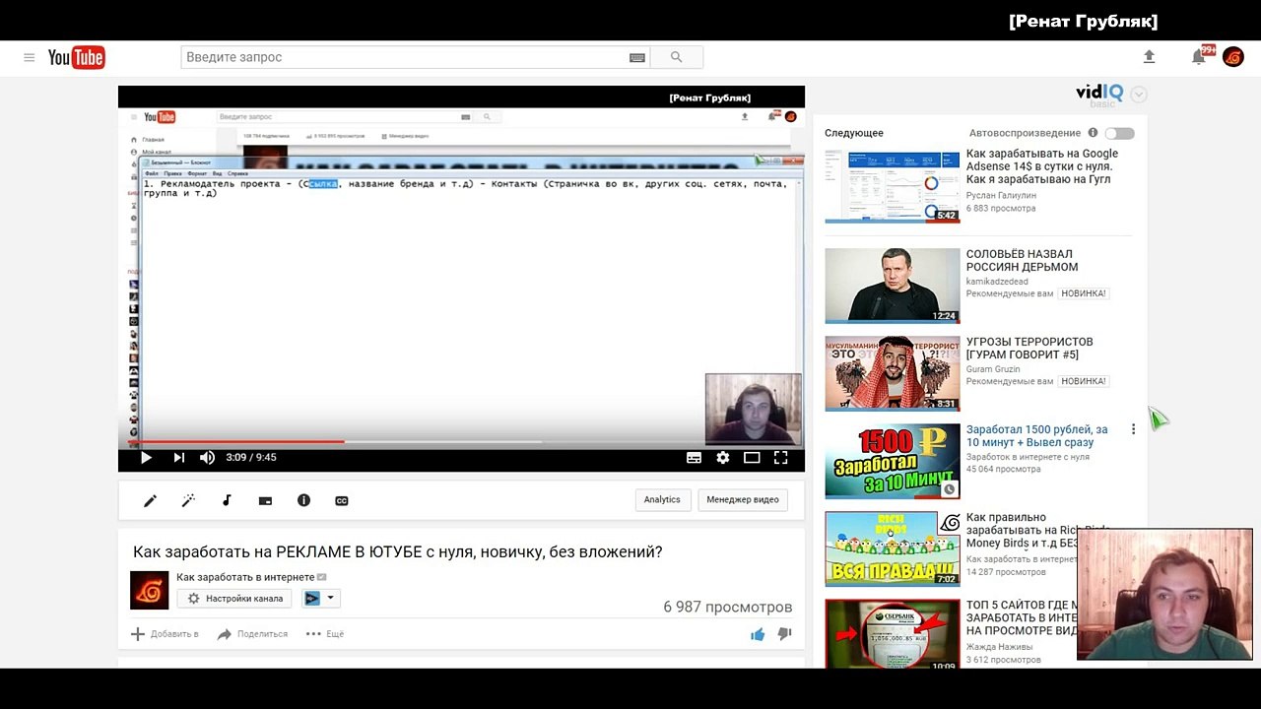Viewport: 1261px width, 709px height.
Task: Open the end screen and annotations icon
Action: [x=265, y=500]
